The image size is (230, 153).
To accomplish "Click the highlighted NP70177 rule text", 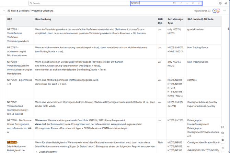I will [x=12, y=142].
